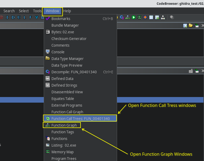204x161 pixels.
Task: Open the Select menu
Action: click(24, 11)
